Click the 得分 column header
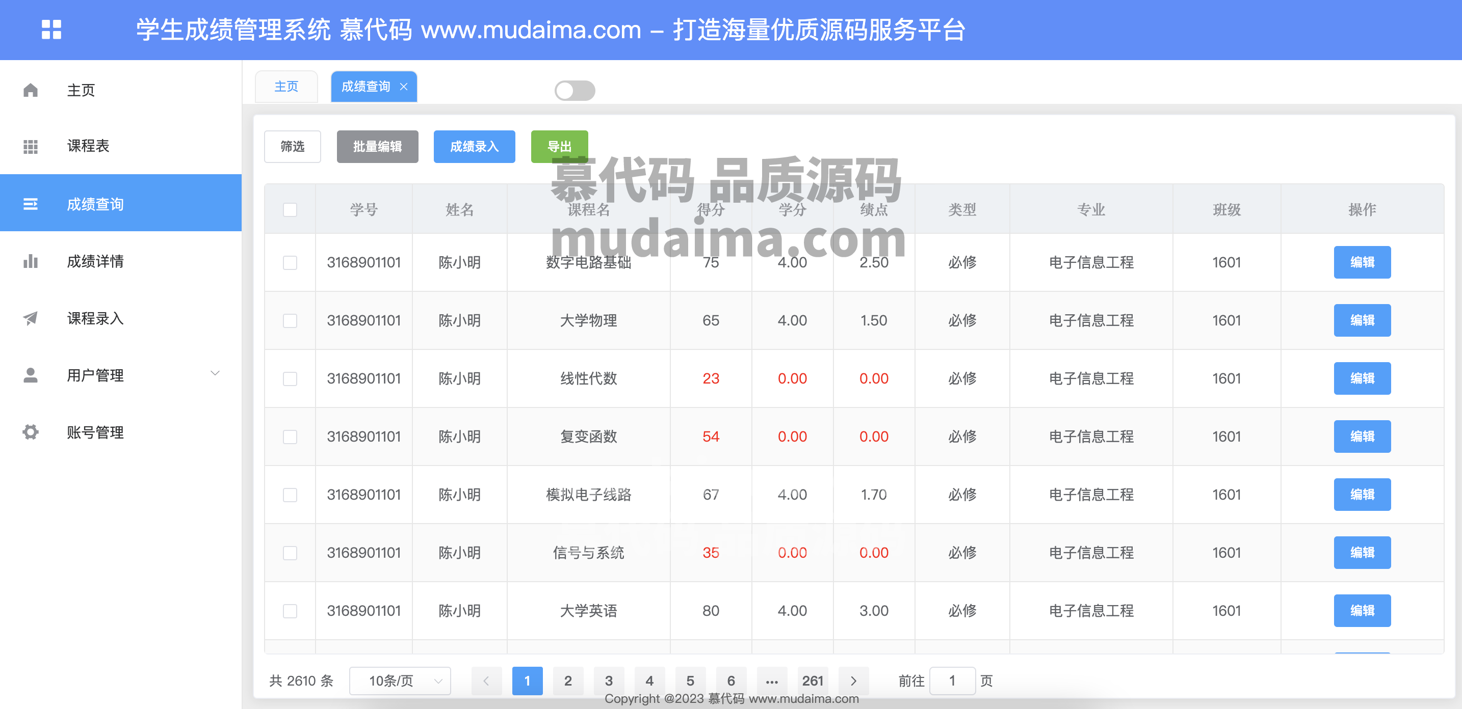This screenshot has height=709, width=1462. coord(711,210)
